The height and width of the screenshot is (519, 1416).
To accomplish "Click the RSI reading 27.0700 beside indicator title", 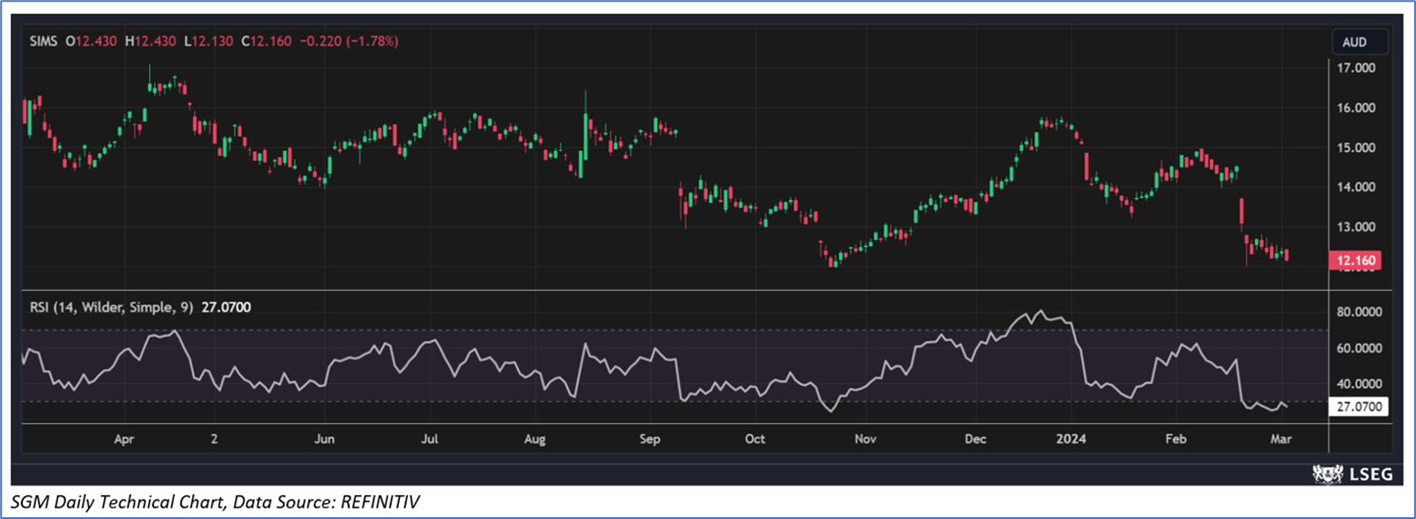I will [226, 307].
